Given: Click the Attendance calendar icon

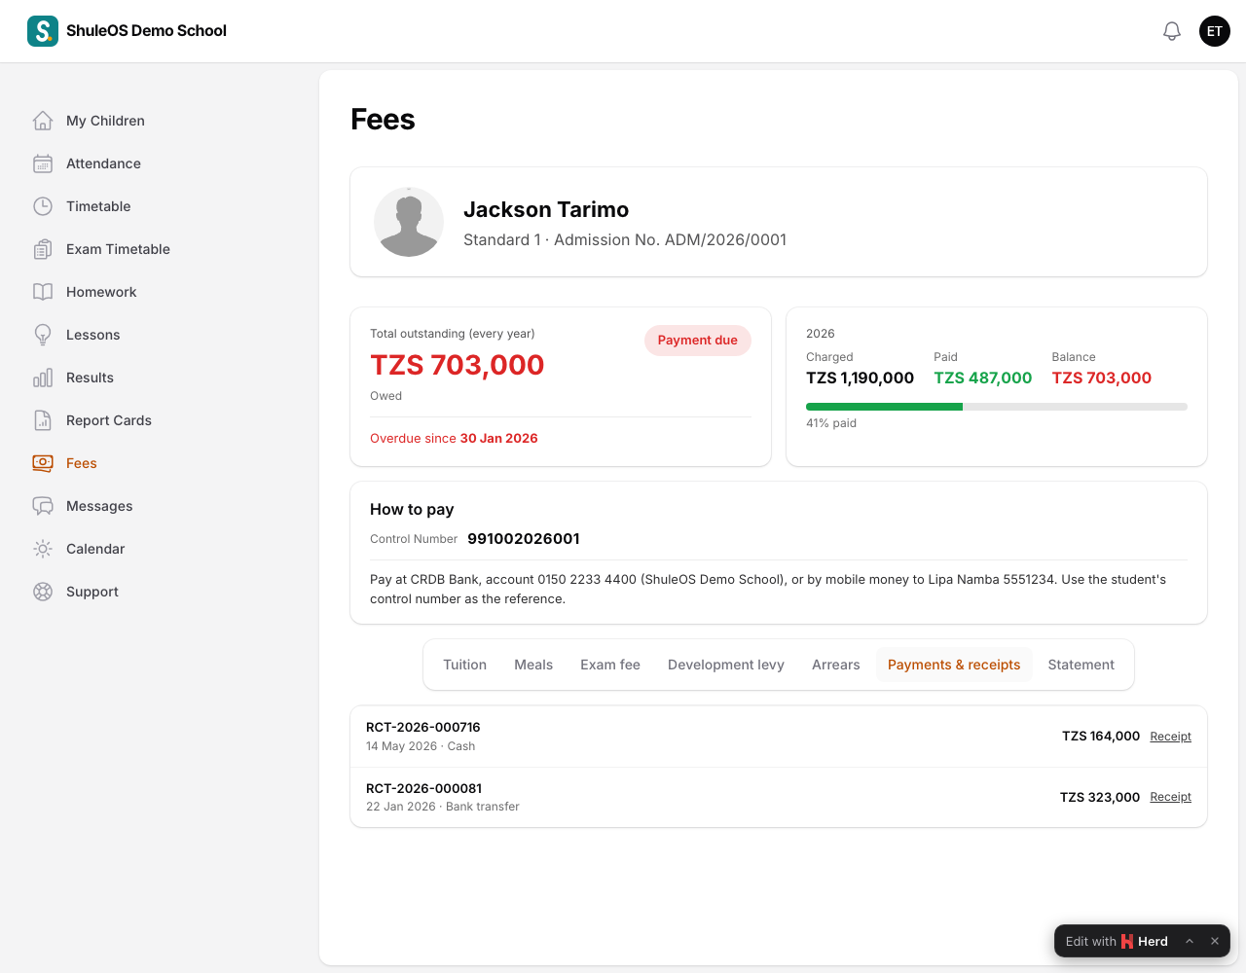Looking at the screenshot, I should click(43, 163).
